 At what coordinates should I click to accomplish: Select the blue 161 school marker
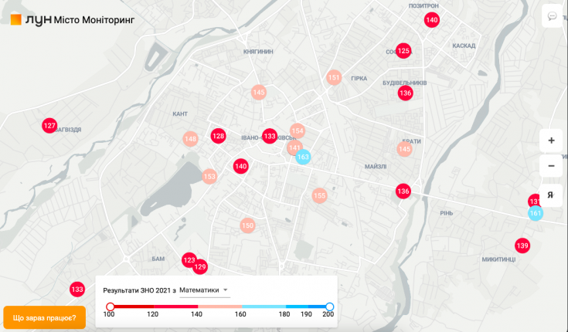pos(536,212)
